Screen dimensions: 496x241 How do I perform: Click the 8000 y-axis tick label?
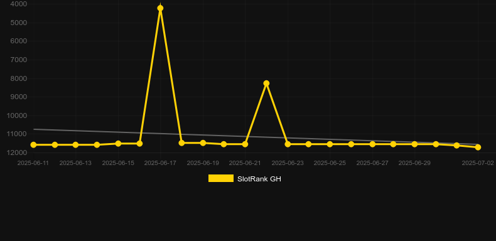(x=19, y=78)
